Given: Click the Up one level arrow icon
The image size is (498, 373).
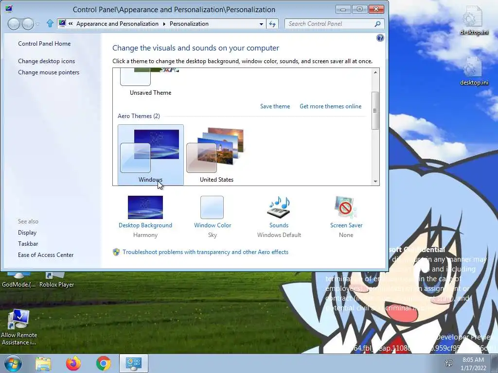Looking at the screenshot, I should coord(50,23).
